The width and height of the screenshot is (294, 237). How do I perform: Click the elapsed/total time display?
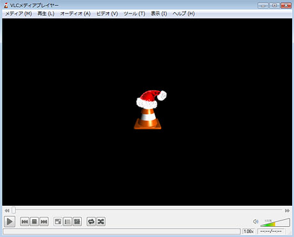pos(271,231)
